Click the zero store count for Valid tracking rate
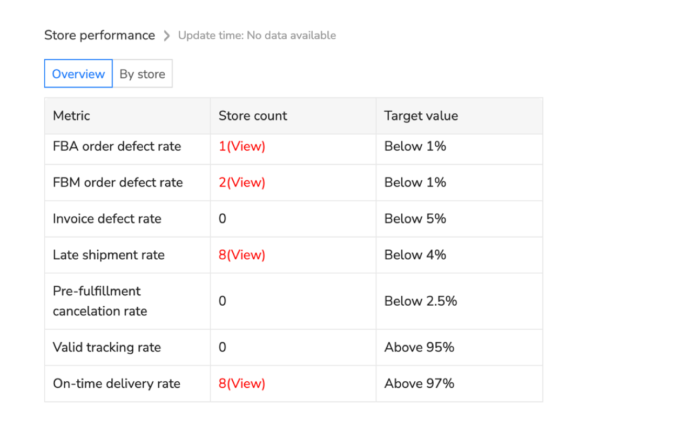This screenshot has height=432, width=687. [222, 347]
